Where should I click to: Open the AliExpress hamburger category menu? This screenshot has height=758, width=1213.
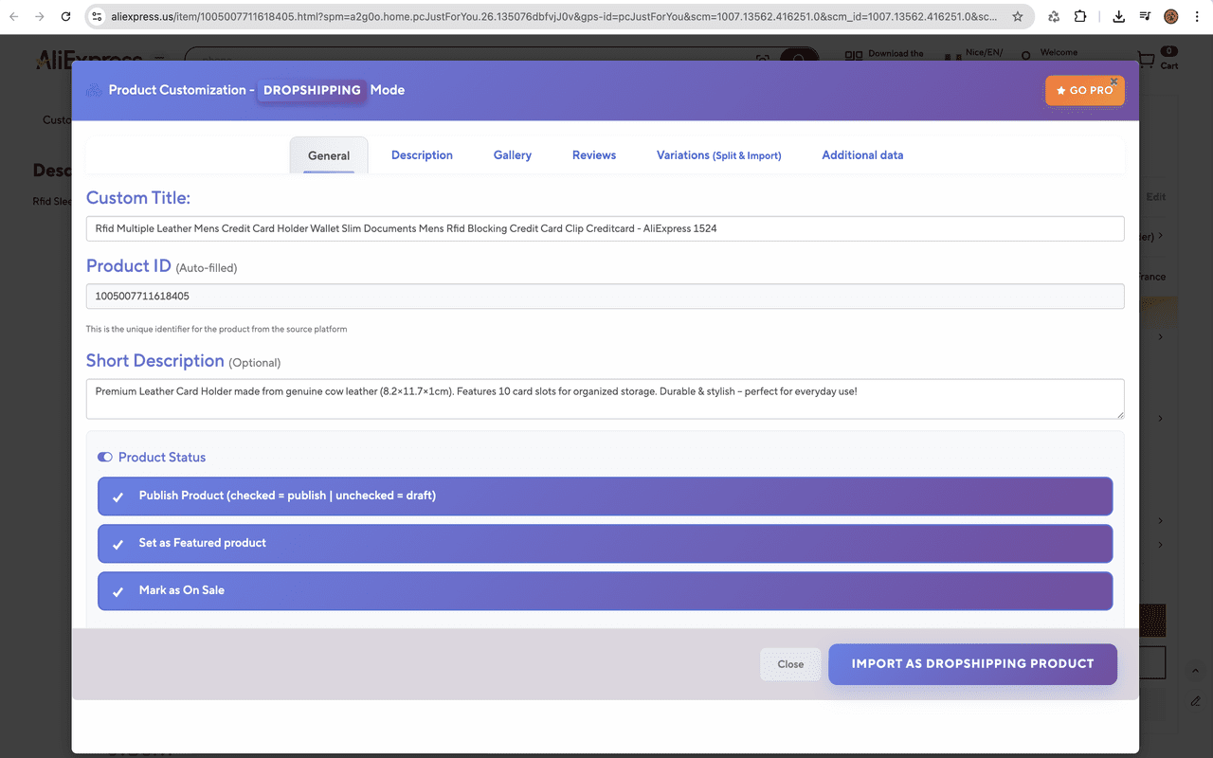pyautogui.click(x=159, y=59)
